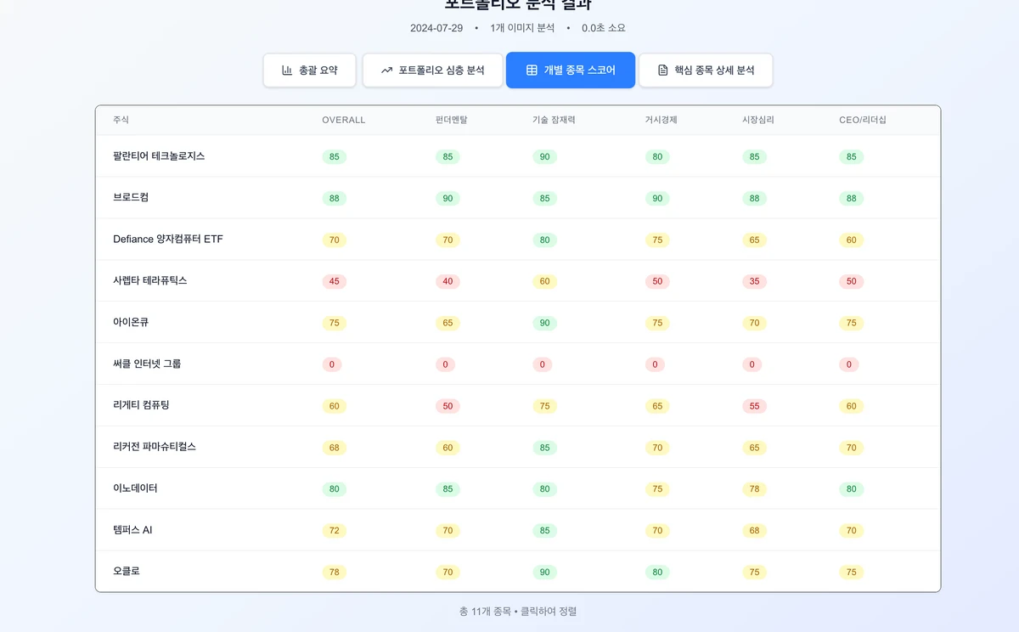Click the bar chart icon in 총괄 요약

pos(287,71)
